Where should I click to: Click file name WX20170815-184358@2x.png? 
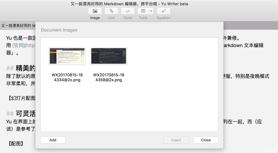pyautogui.click(x=109, y=77)
